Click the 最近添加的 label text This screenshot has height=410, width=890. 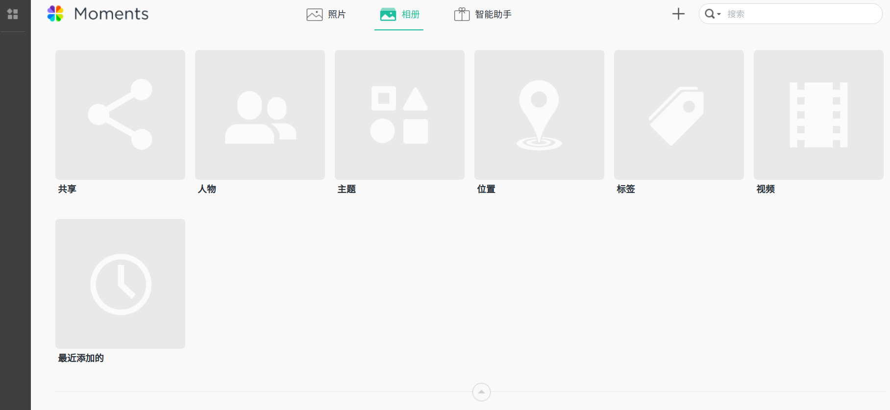81,358
